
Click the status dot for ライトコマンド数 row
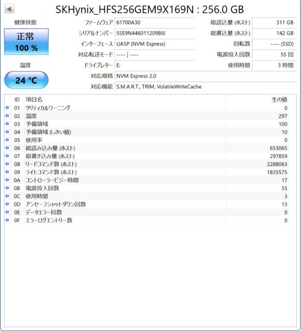(7, 172)
